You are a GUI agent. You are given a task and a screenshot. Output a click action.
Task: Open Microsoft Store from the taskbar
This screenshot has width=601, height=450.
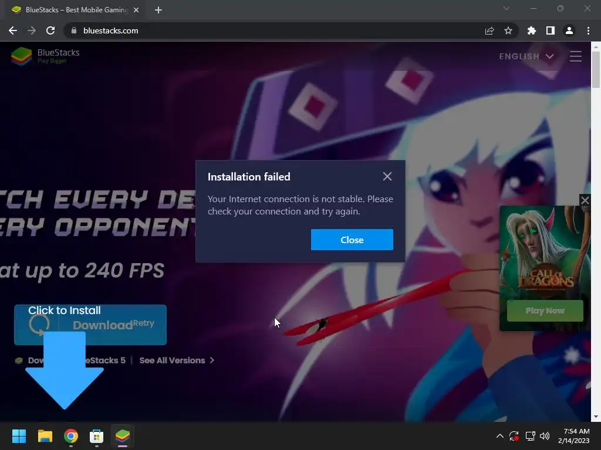tap(97, 436)
